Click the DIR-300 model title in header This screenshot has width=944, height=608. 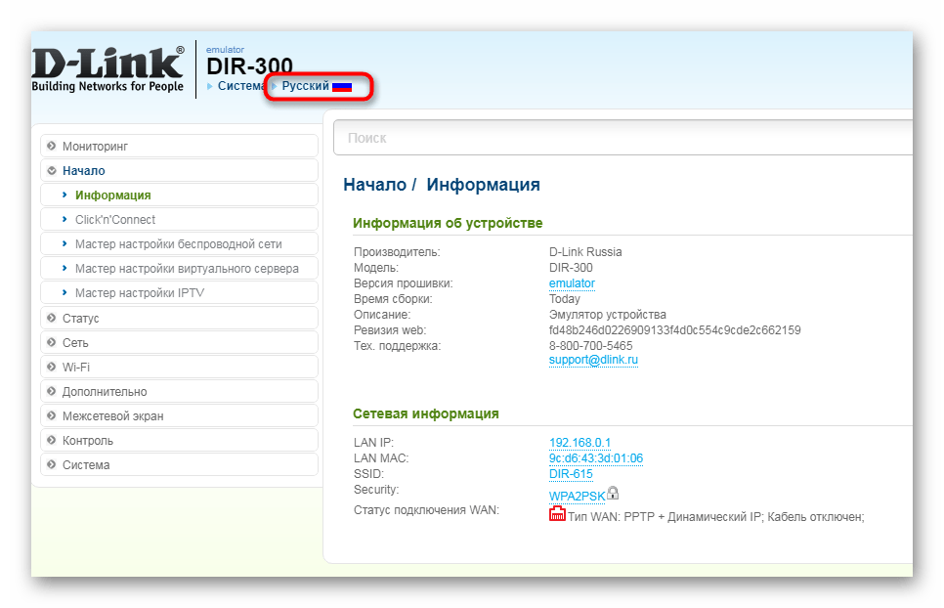(x=249, y=65)
